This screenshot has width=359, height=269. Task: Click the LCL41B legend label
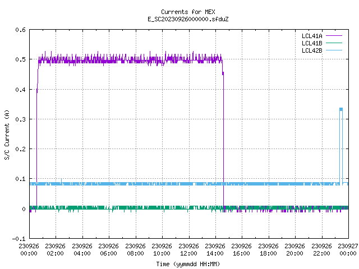(312, 43)
